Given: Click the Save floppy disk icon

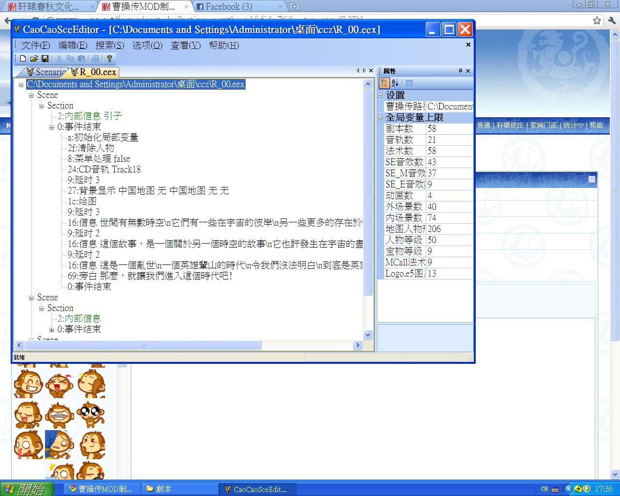Looking at the screenshot, I should coord(45,59).
